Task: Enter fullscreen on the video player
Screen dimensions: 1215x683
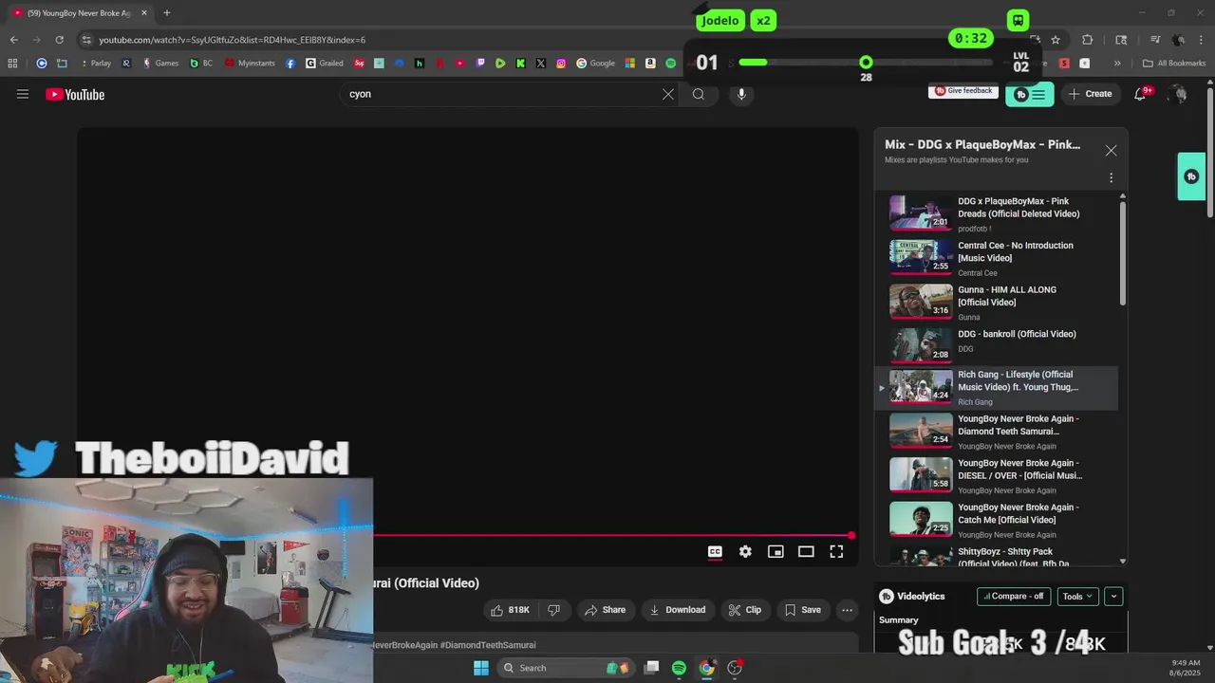Action: [x=836, y=551]
